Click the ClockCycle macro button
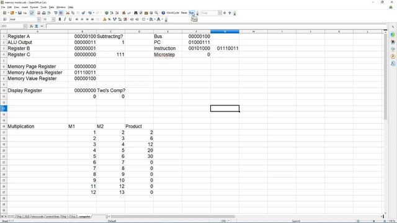 pyautogui.click(x=172, y=13)
